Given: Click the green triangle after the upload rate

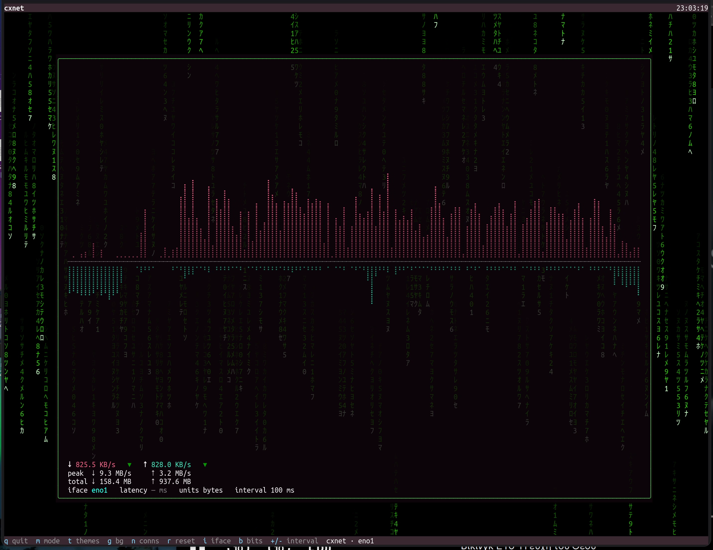Looking at the screenshot, I should pyautogui.click(x=205, y=465).
